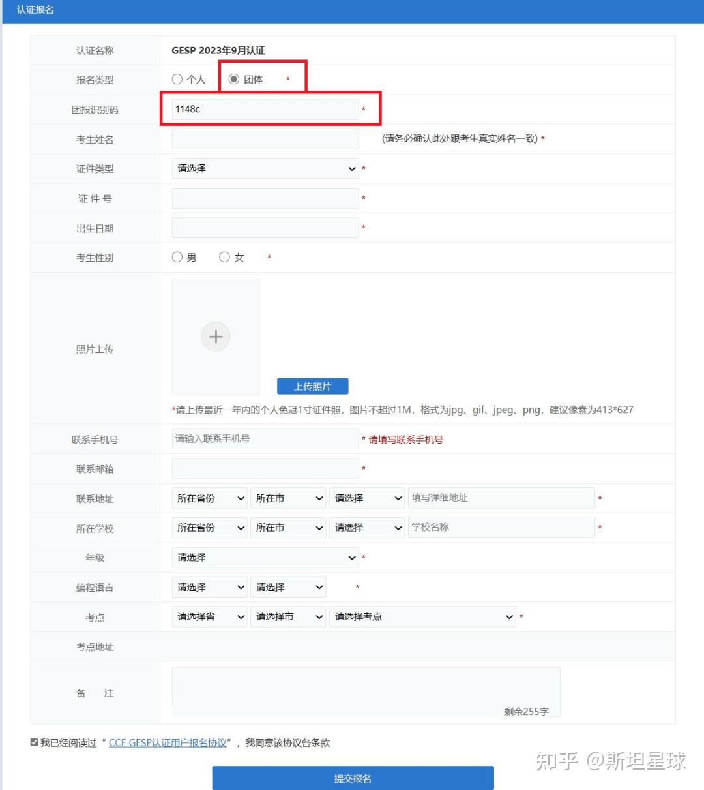Click the 备注 remarks text area
Screen dimensions: 704x790
pyautogui.click(x=365, y=691)
